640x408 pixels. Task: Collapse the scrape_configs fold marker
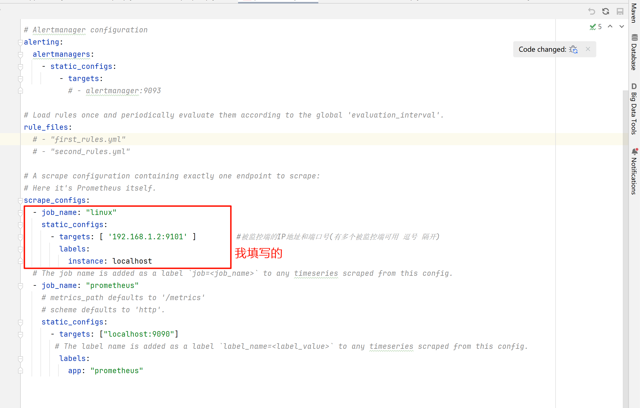point(20,201)
